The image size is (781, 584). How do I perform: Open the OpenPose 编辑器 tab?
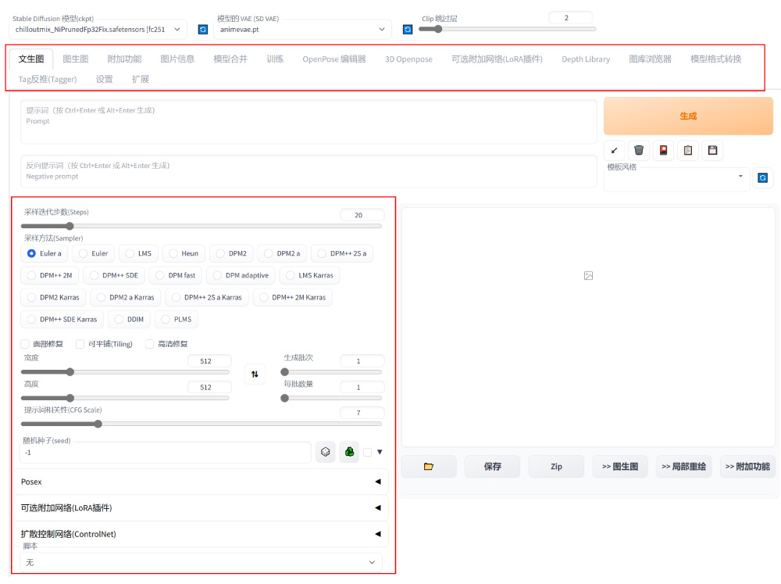[333, 59]
